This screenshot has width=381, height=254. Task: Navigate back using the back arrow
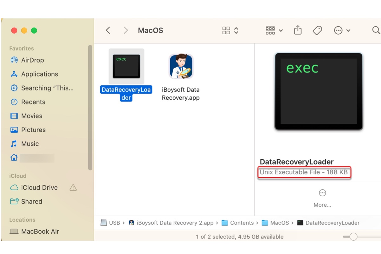tap(108, 30)
